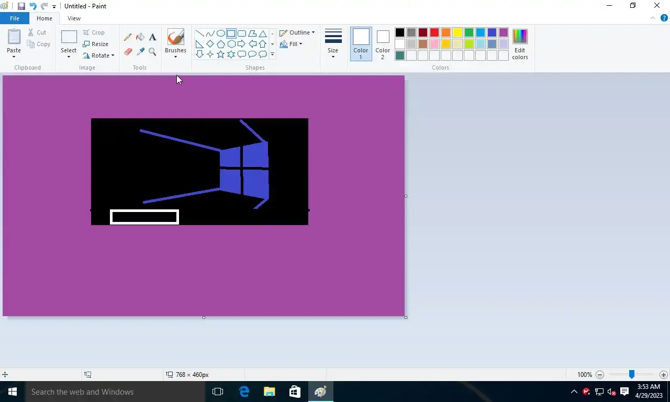The image size is (670, 402).
Task: Open the File menu
Action: click(x=15, y=18)
